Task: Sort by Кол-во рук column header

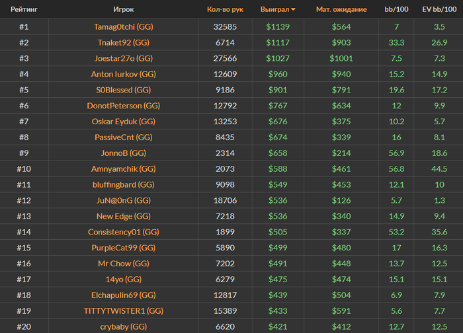Action: pos(225,10)
